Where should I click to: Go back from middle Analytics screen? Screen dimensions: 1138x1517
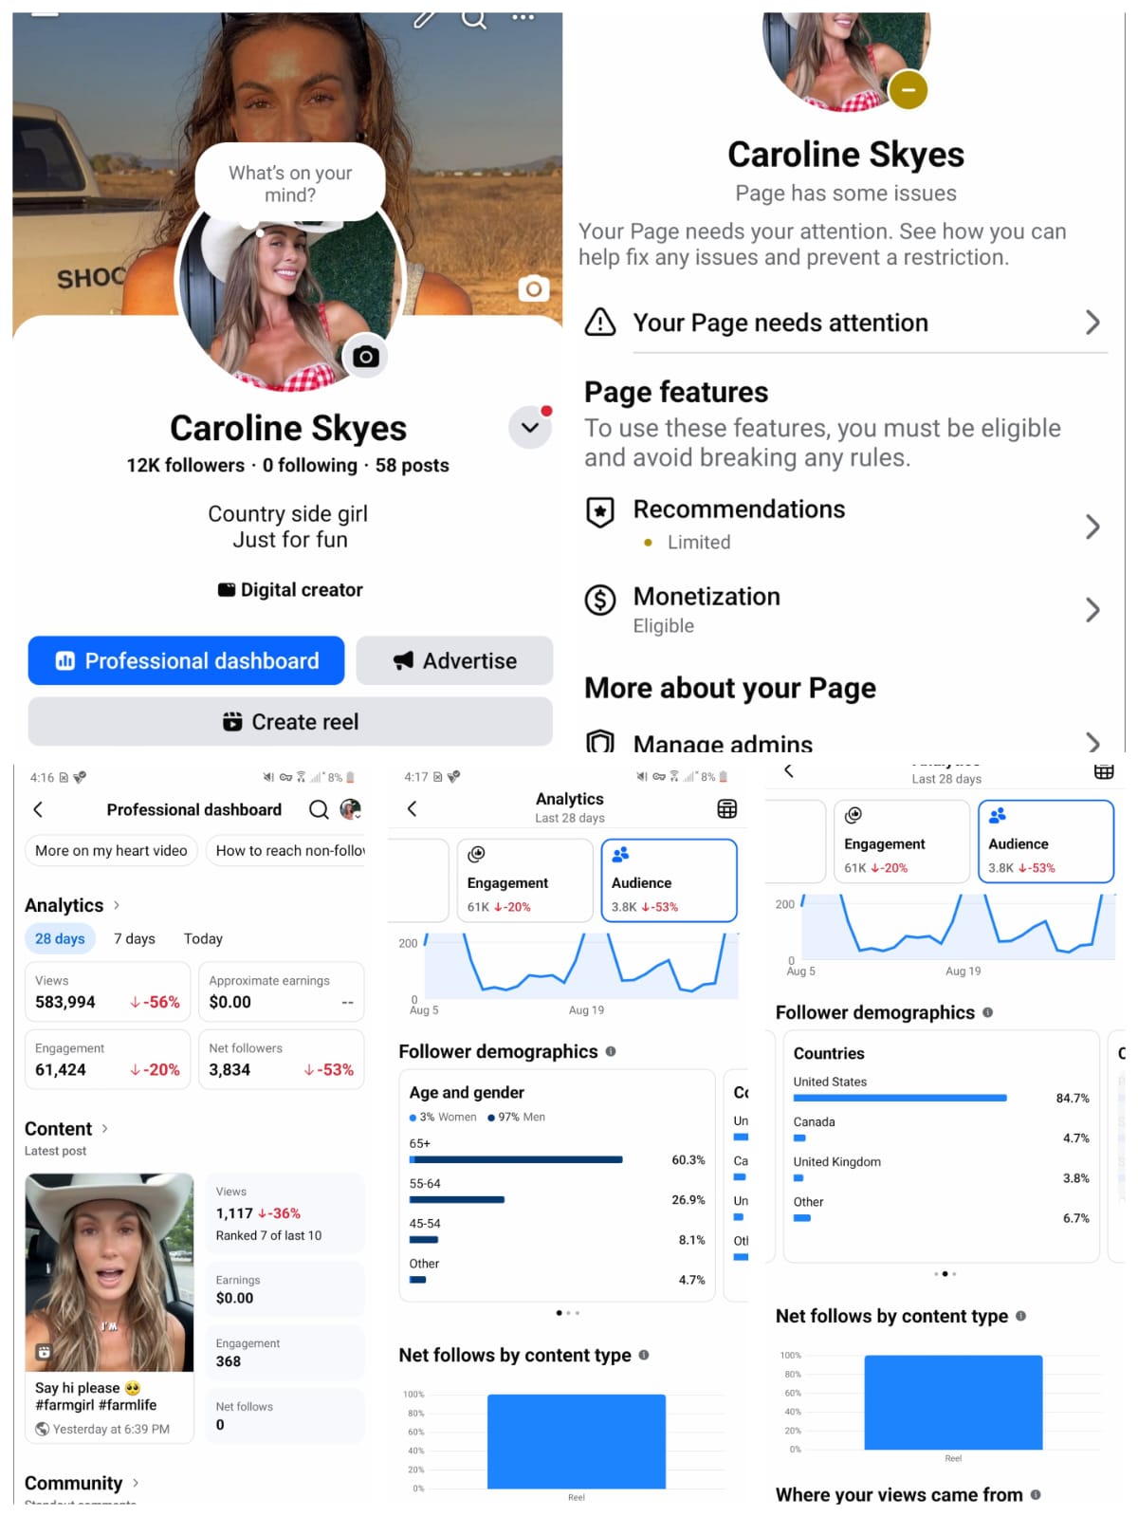coord(412,808)
